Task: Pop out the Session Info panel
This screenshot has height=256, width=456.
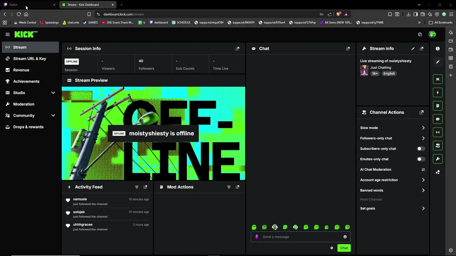Action: [237, 49]
